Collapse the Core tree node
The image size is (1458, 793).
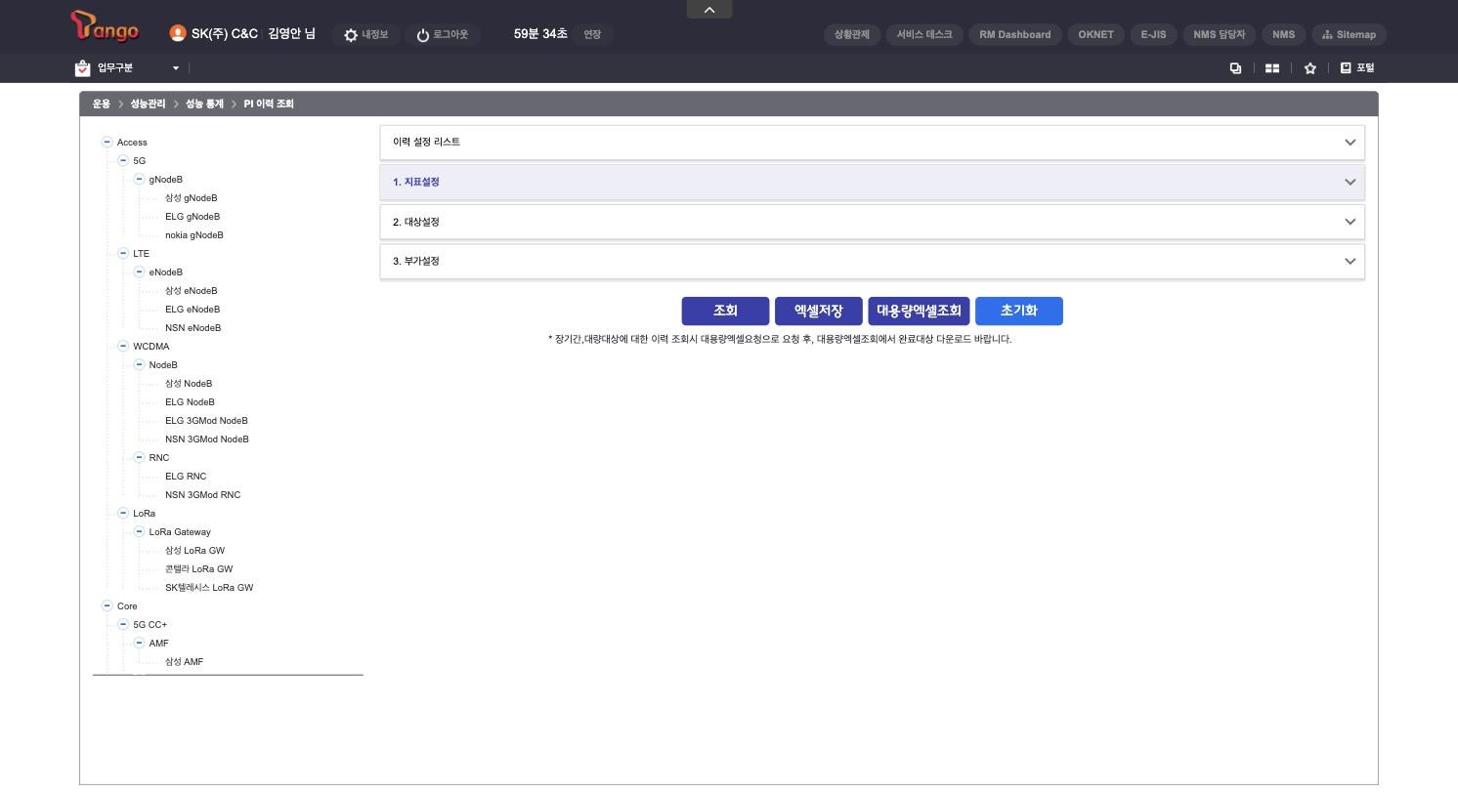(x=107, y=605)
